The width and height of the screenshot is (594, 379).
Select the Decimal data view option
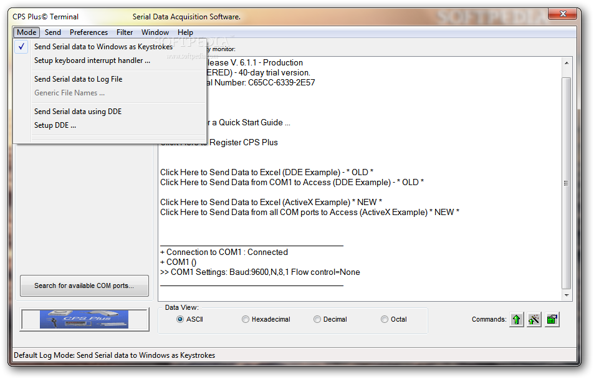pos(330,319)
